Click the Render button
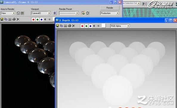 110,8
